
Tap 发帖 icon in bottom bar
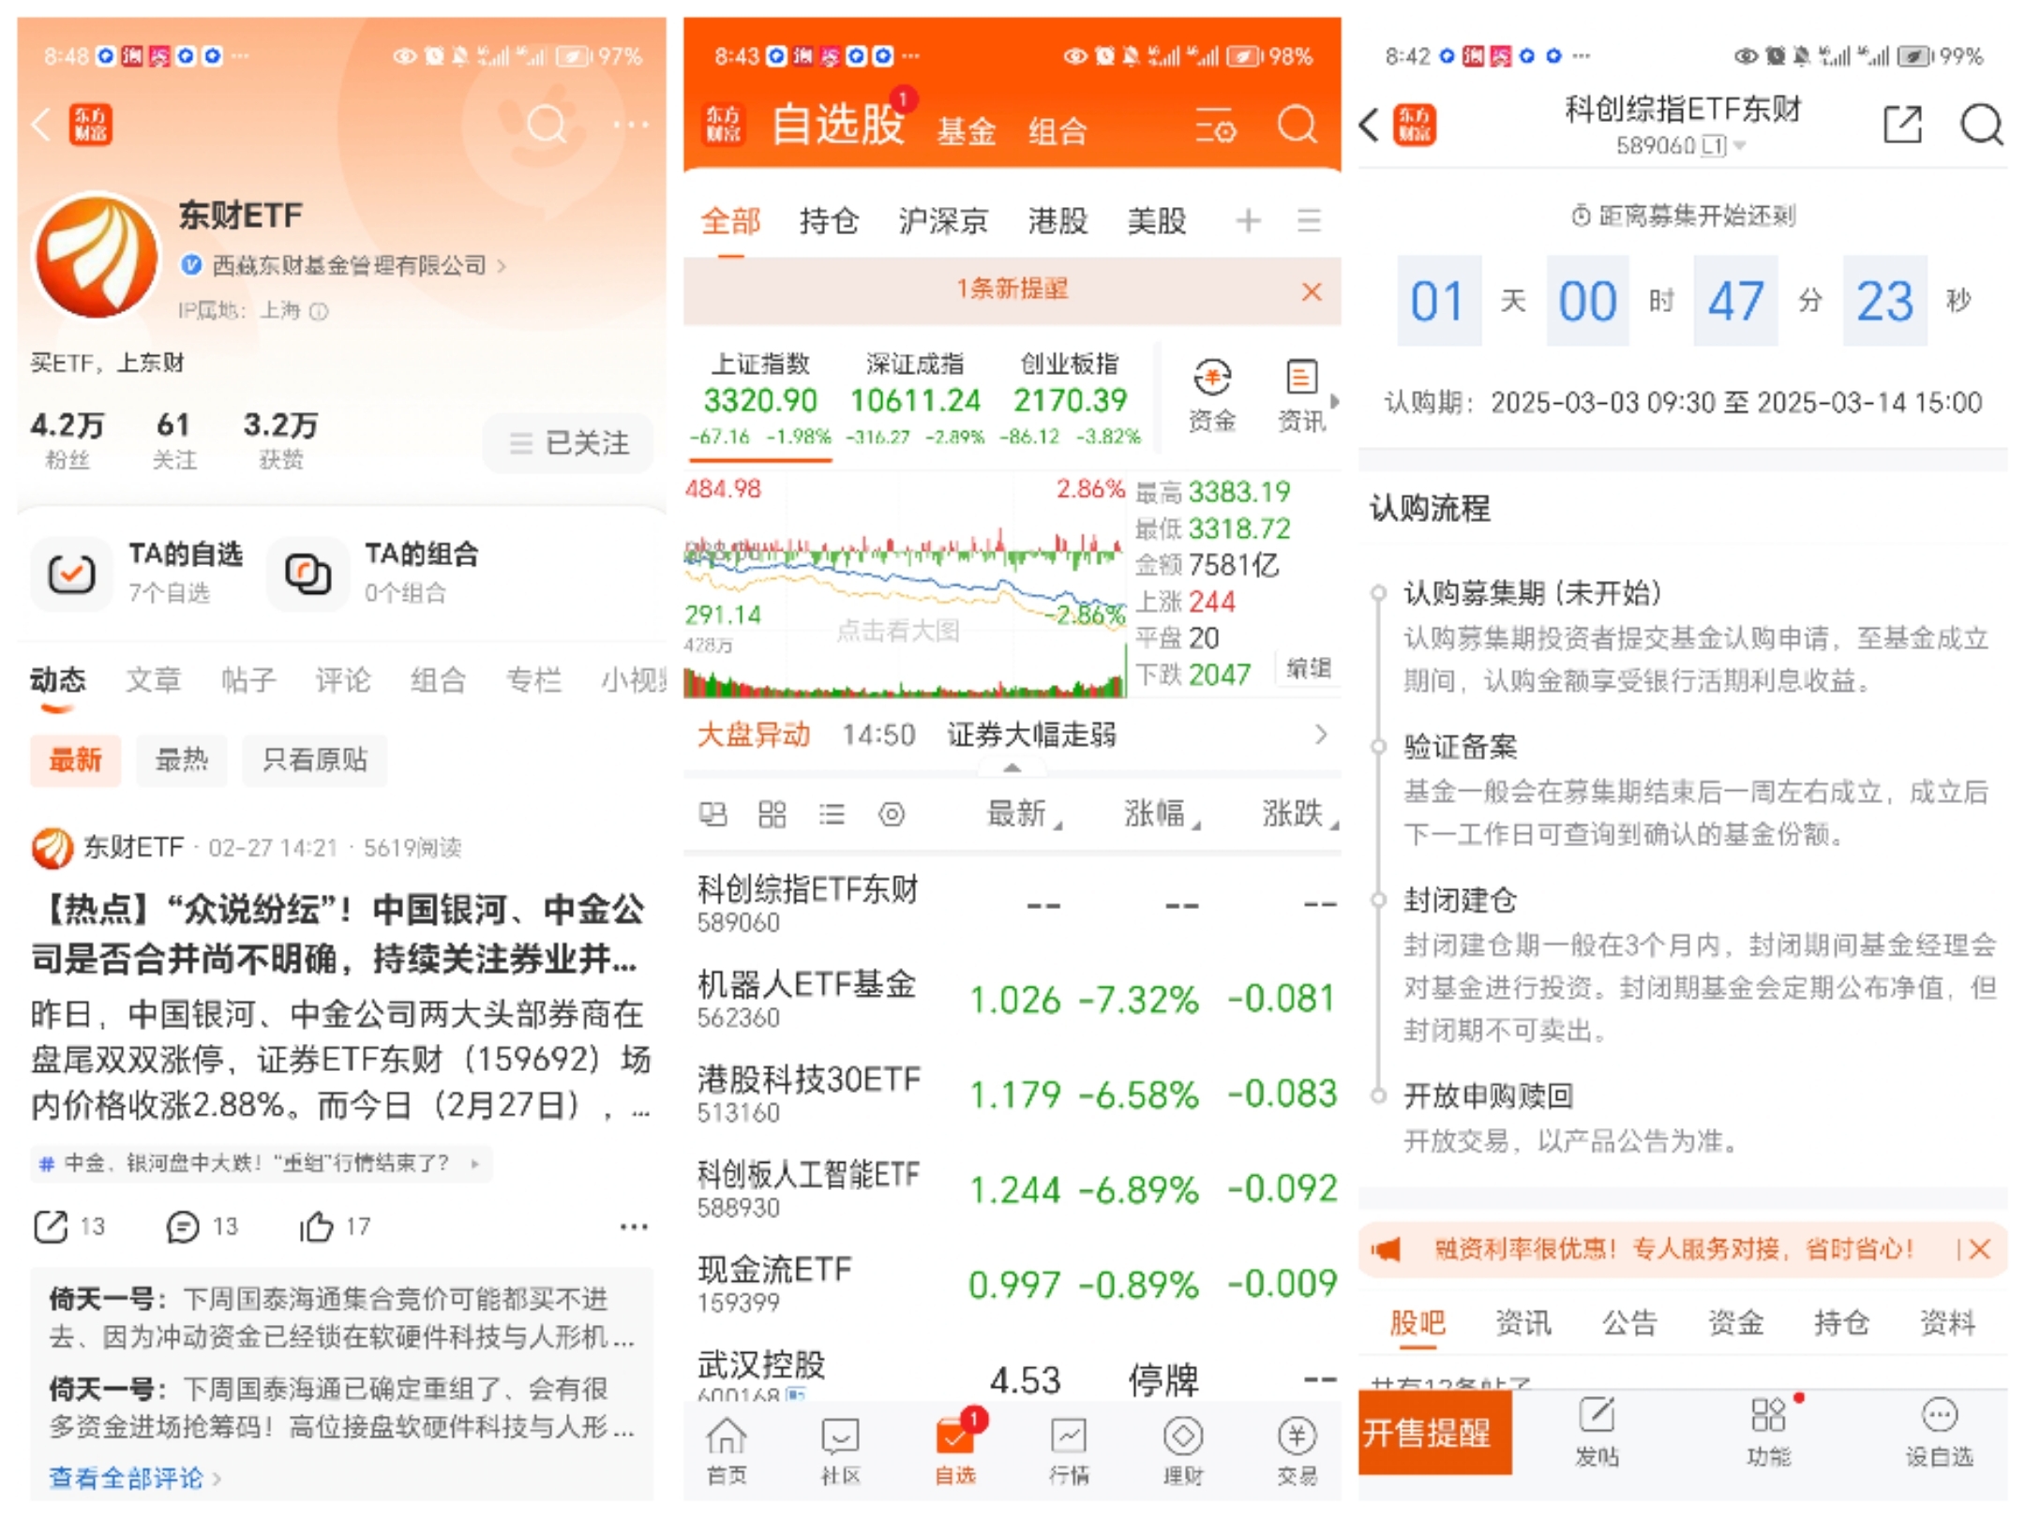[x=1597, y=1432]
